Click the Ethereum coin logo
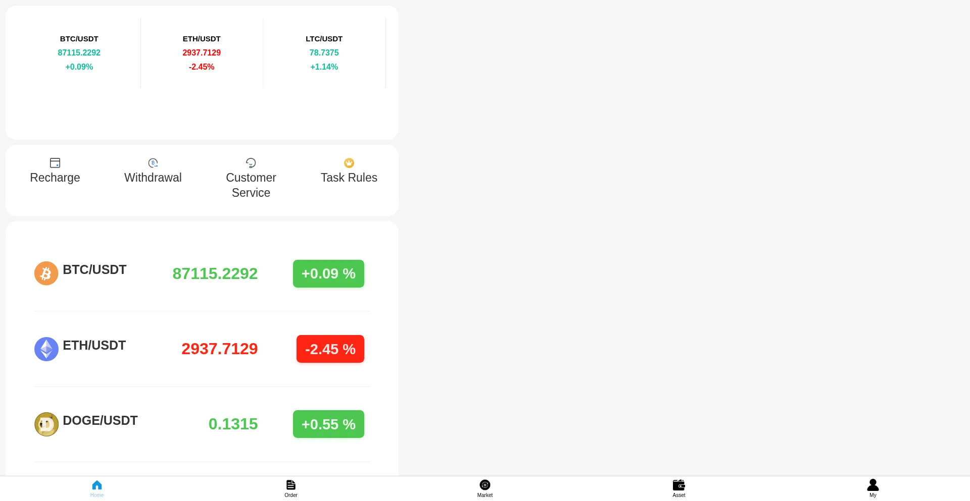 pyautogui.click(x=46, y=349)
